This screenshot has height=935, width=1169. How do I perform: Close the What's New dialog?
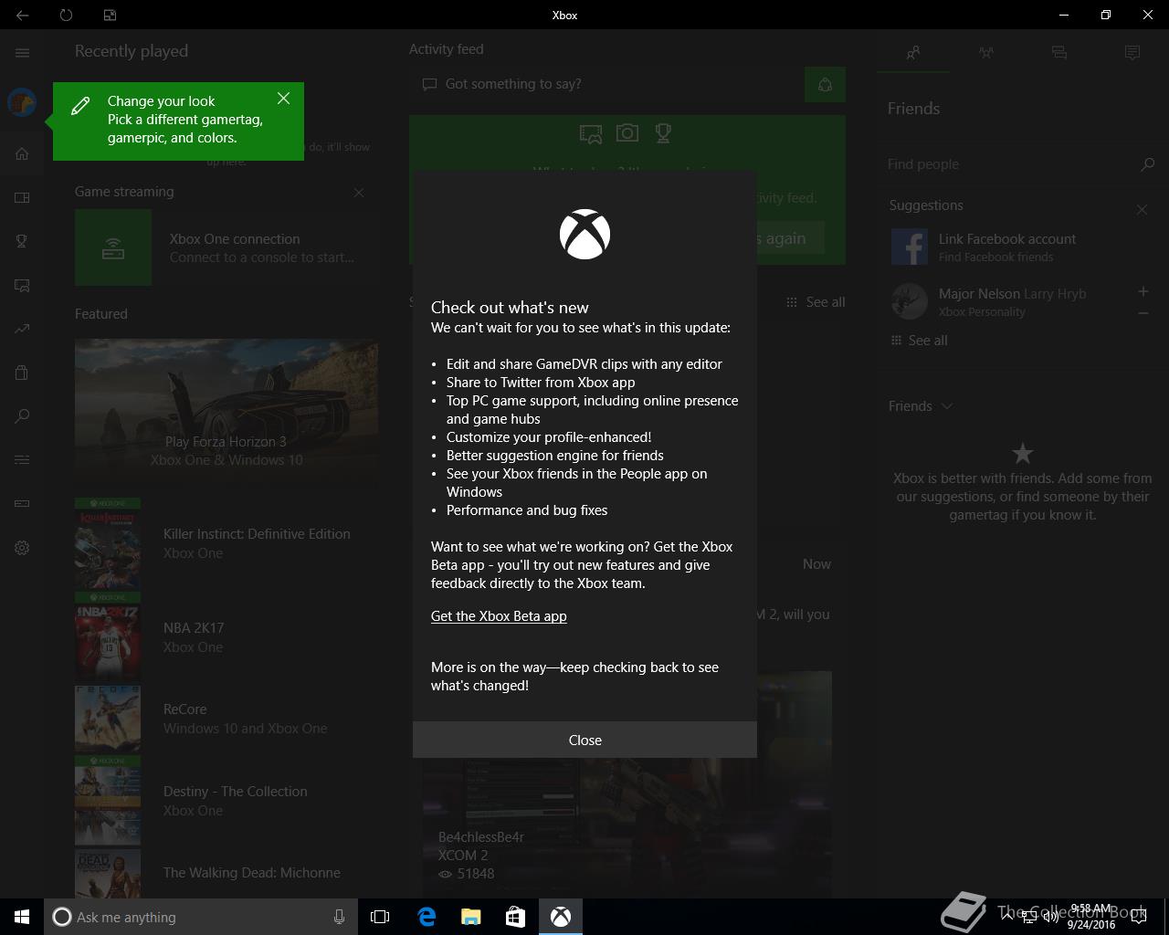584,740
